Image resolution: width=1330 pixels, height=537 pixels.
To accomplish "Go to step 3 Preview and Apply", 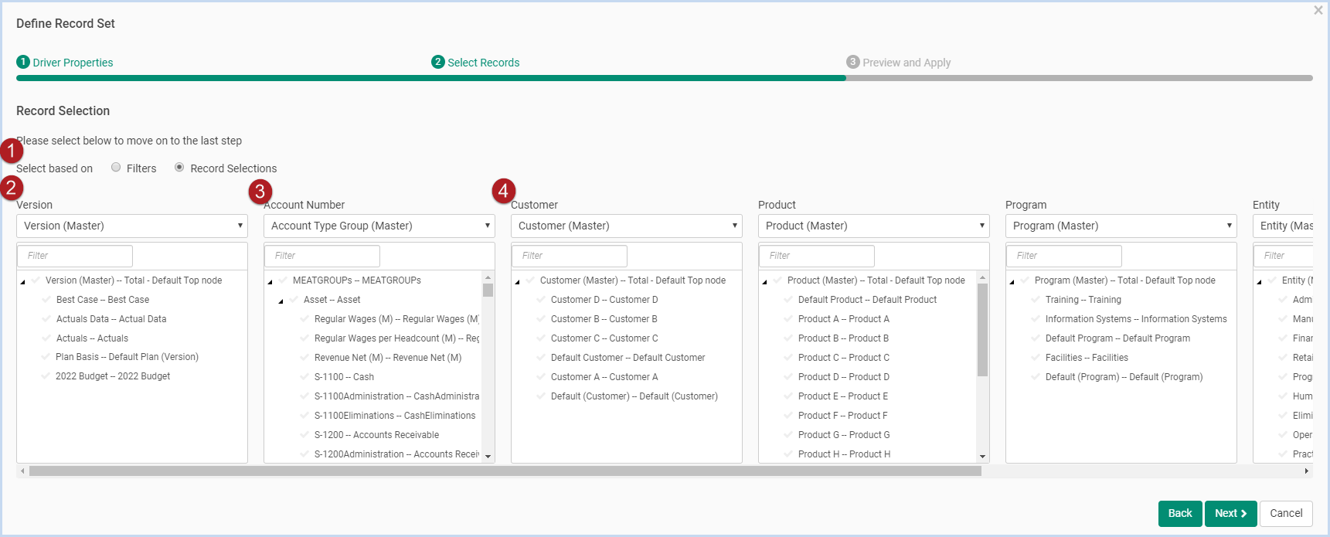I will (898, 63).
